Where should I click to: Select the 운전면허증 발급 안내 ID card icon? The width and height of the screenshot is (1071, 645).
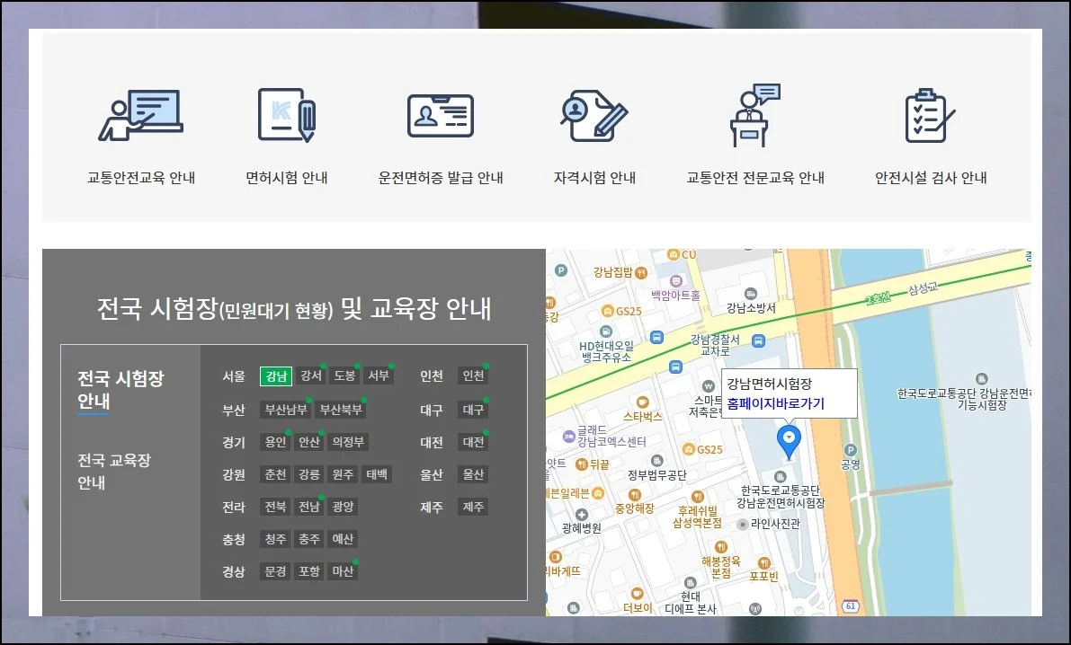coord(440,116)
